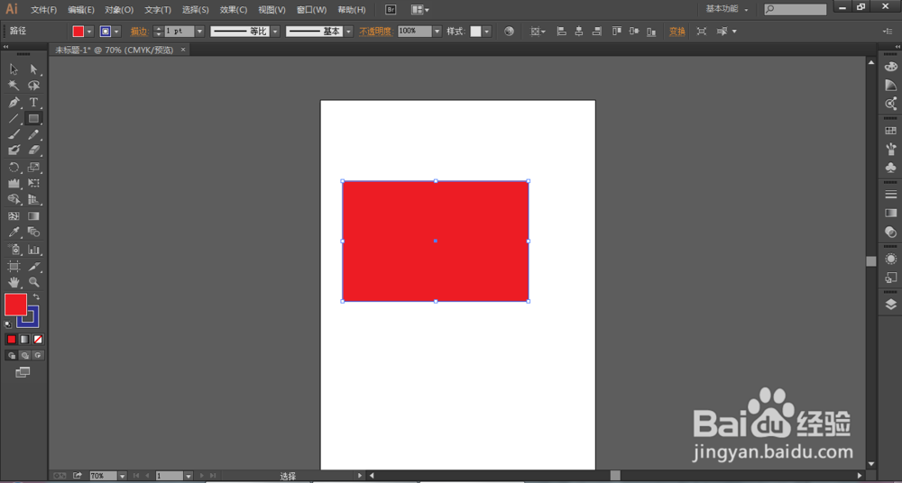Screen dimensions: 902x483
Task: Enable Draw Normal mode
Action: [x=11, y=355]
